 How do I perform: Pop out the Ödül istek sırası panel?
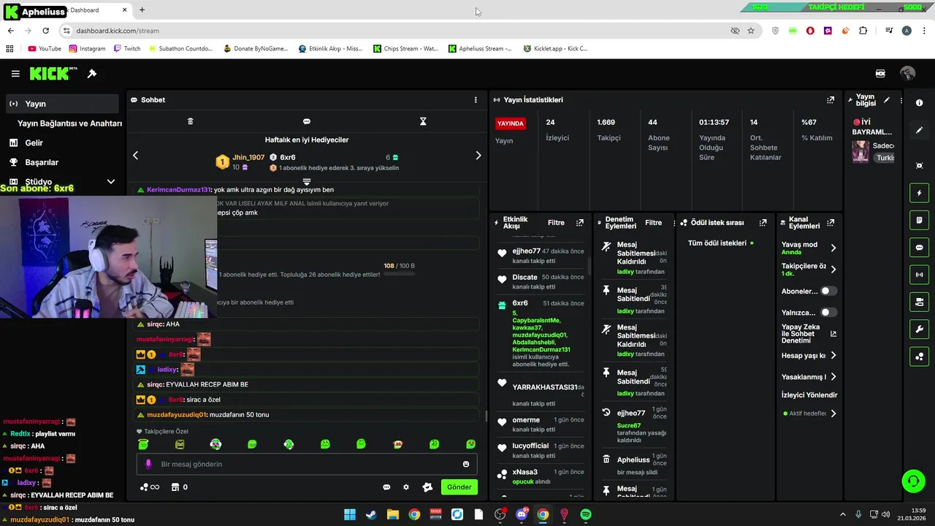(x=763, y=223)
